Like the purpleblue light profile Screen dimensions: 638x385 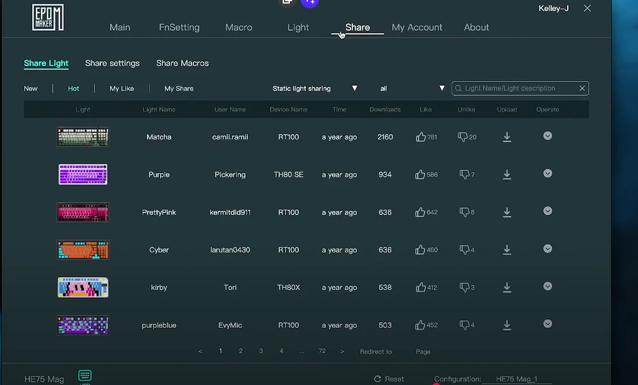coord(420,325)
